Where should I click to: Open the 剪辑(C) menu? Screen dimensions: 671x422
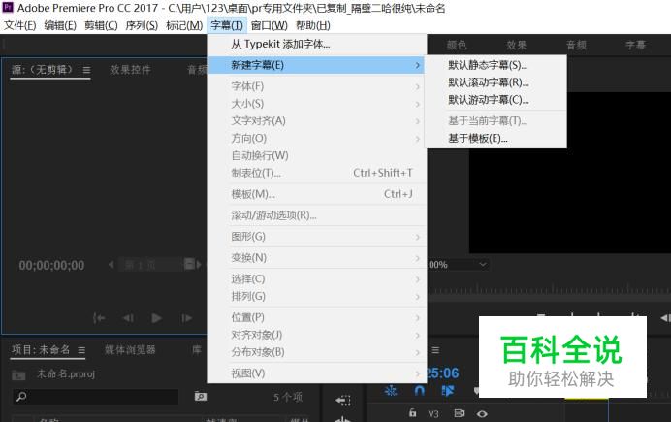101,25
